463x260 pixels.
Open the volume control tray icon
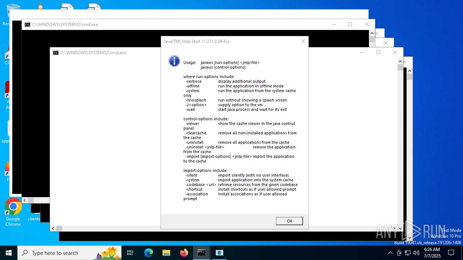tap(416, 253)
